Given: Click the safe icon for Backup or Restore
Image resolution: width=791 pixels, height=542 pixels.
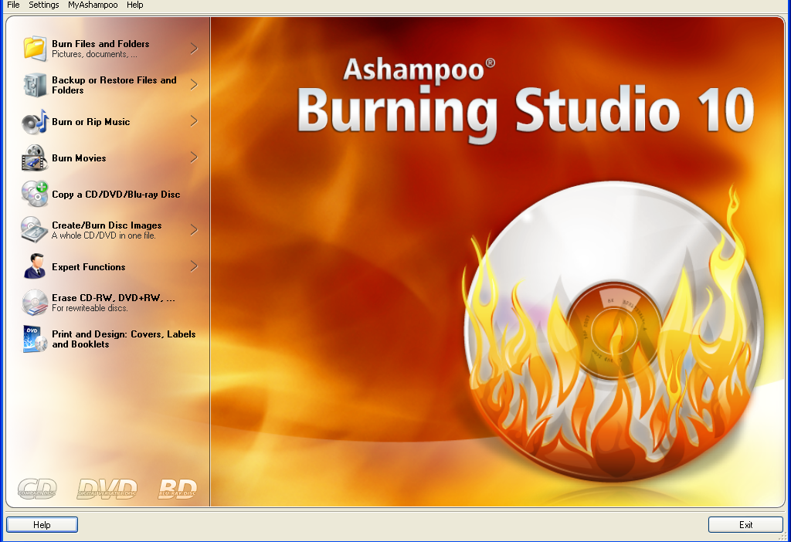Looking at the screenshot, I should tap(35, 85).
